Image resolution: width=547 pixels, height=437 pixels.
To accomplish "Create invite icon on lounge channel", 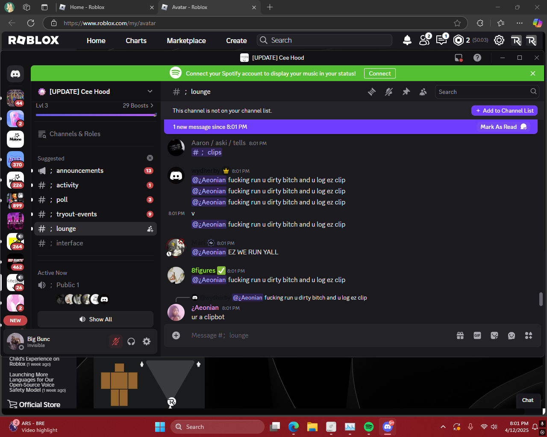I will click(150, 229).
